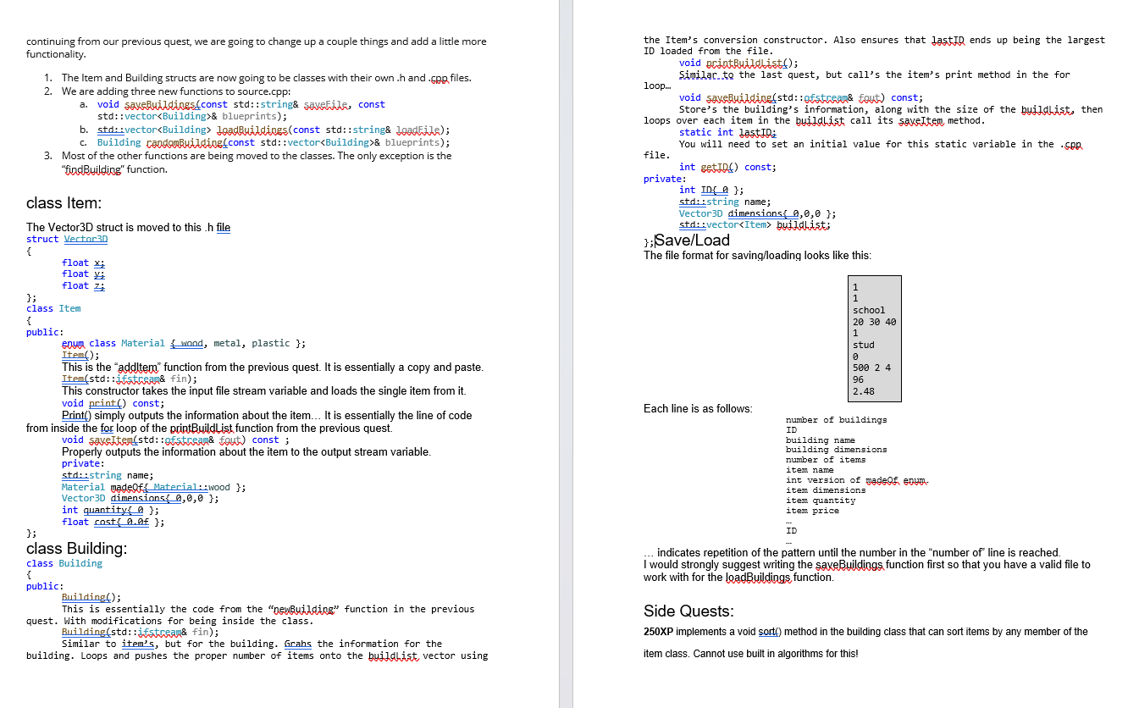Click the "randomBuilding" function declaration line
Viewport: 1128px width, 708px height.
[273, 142]
